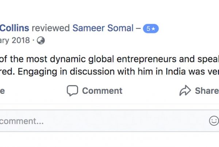The width and height of the screenshot is (219, 147).
Task: Open the 2018 review date timestamp
Action: 15,40
